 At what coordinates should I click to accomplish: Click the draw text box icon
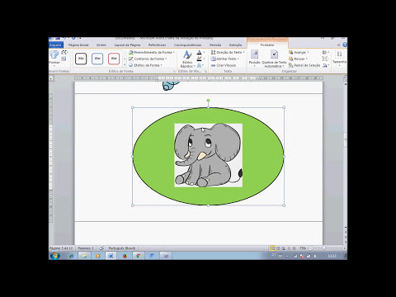click(64, 59)
